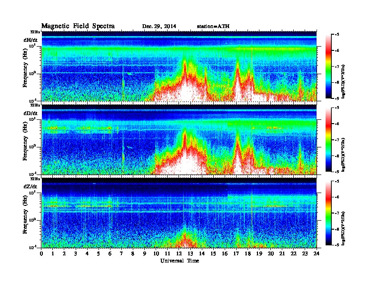This screenshot has width=377, height=291.
Task: Click hour 3 on the Universal Time axis
Action: (76, 253)
